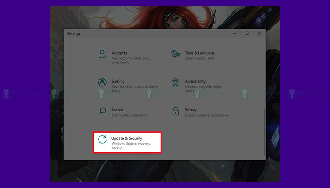This screenshot has height=188, width=330.
Task: Click 'Narrator, magnifier, high contrast' description
Action: tap(203, 89)
